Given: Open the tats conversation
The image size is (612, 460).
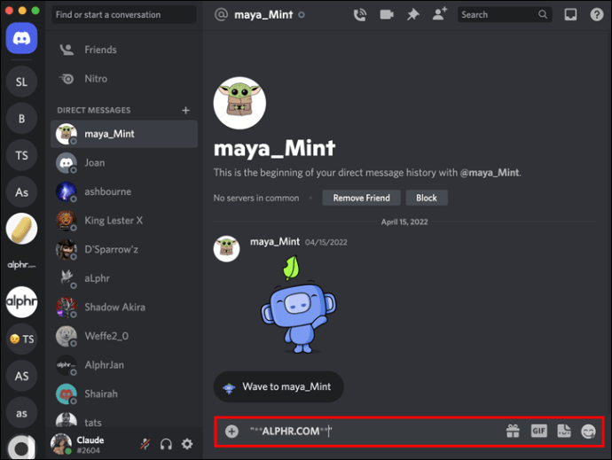Looking at the screenshot, I should coord(123,420).
